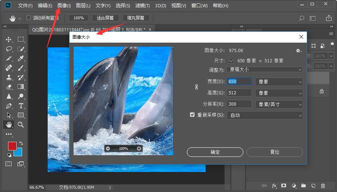337x192 pixels.
Task: Click the 复位 button
Action: click(275, 152)
